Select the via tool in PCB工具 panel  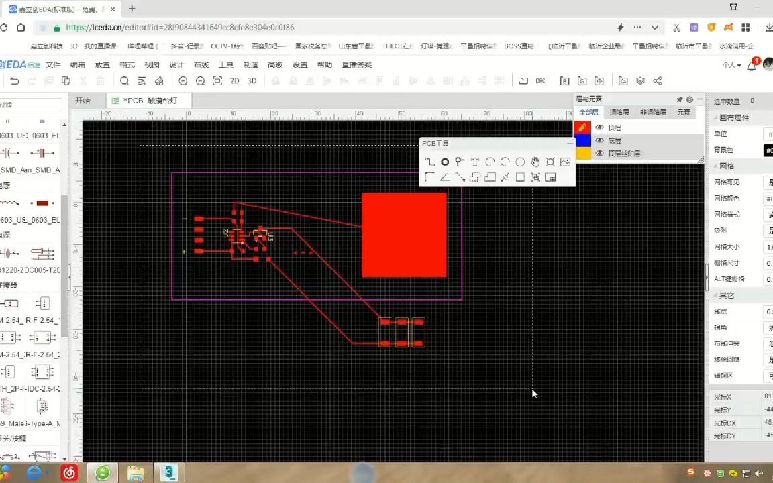tap(445, 162)
